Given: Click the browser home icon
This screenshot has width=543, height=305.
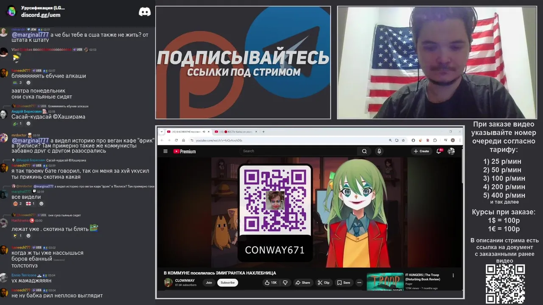Looking at the screenshot, I should pos(183,140).
